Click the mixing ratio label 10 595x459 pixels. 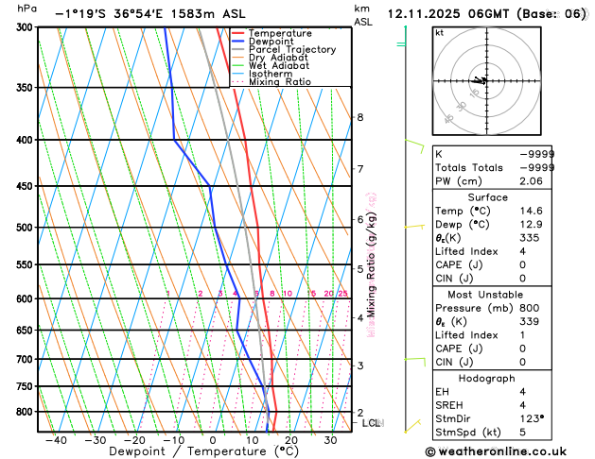click(x=288, y=294)
